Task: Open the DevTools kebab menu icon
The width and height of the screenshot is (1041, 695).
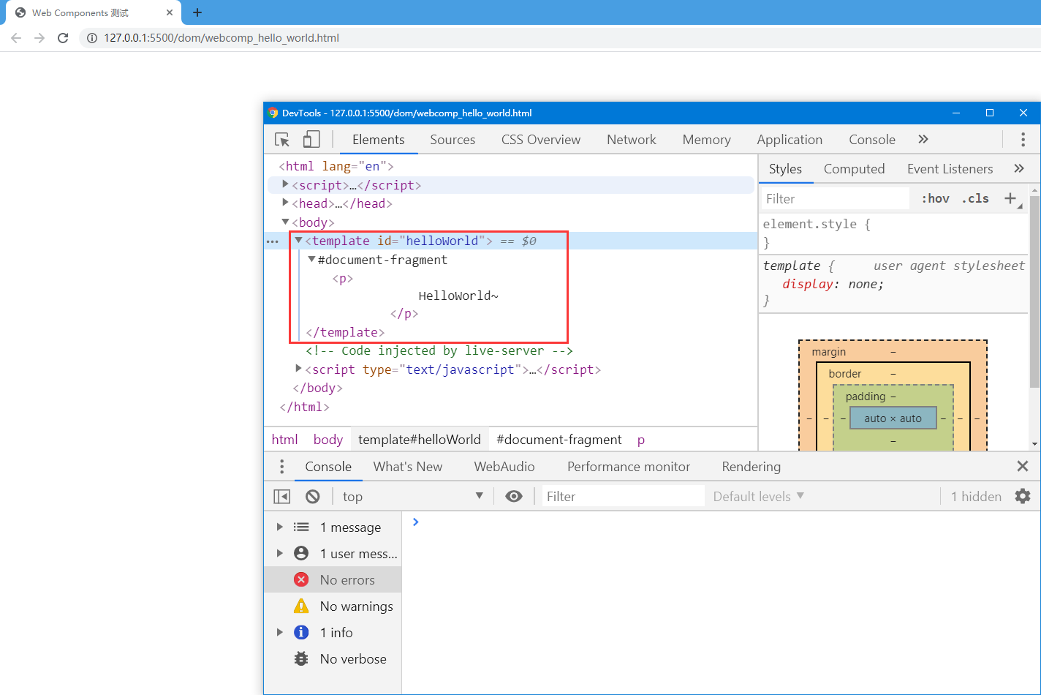Action: coord(1022,139)
